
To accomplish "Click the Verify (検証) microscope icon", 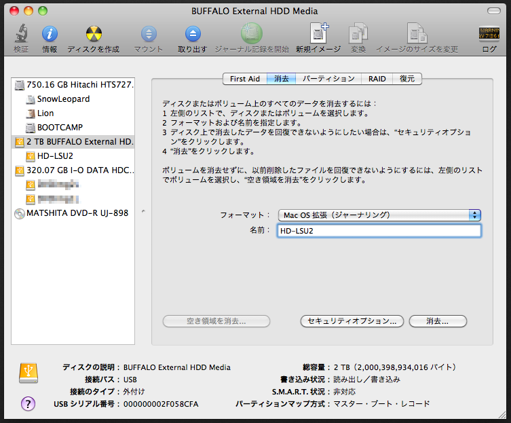I will 21,33.
